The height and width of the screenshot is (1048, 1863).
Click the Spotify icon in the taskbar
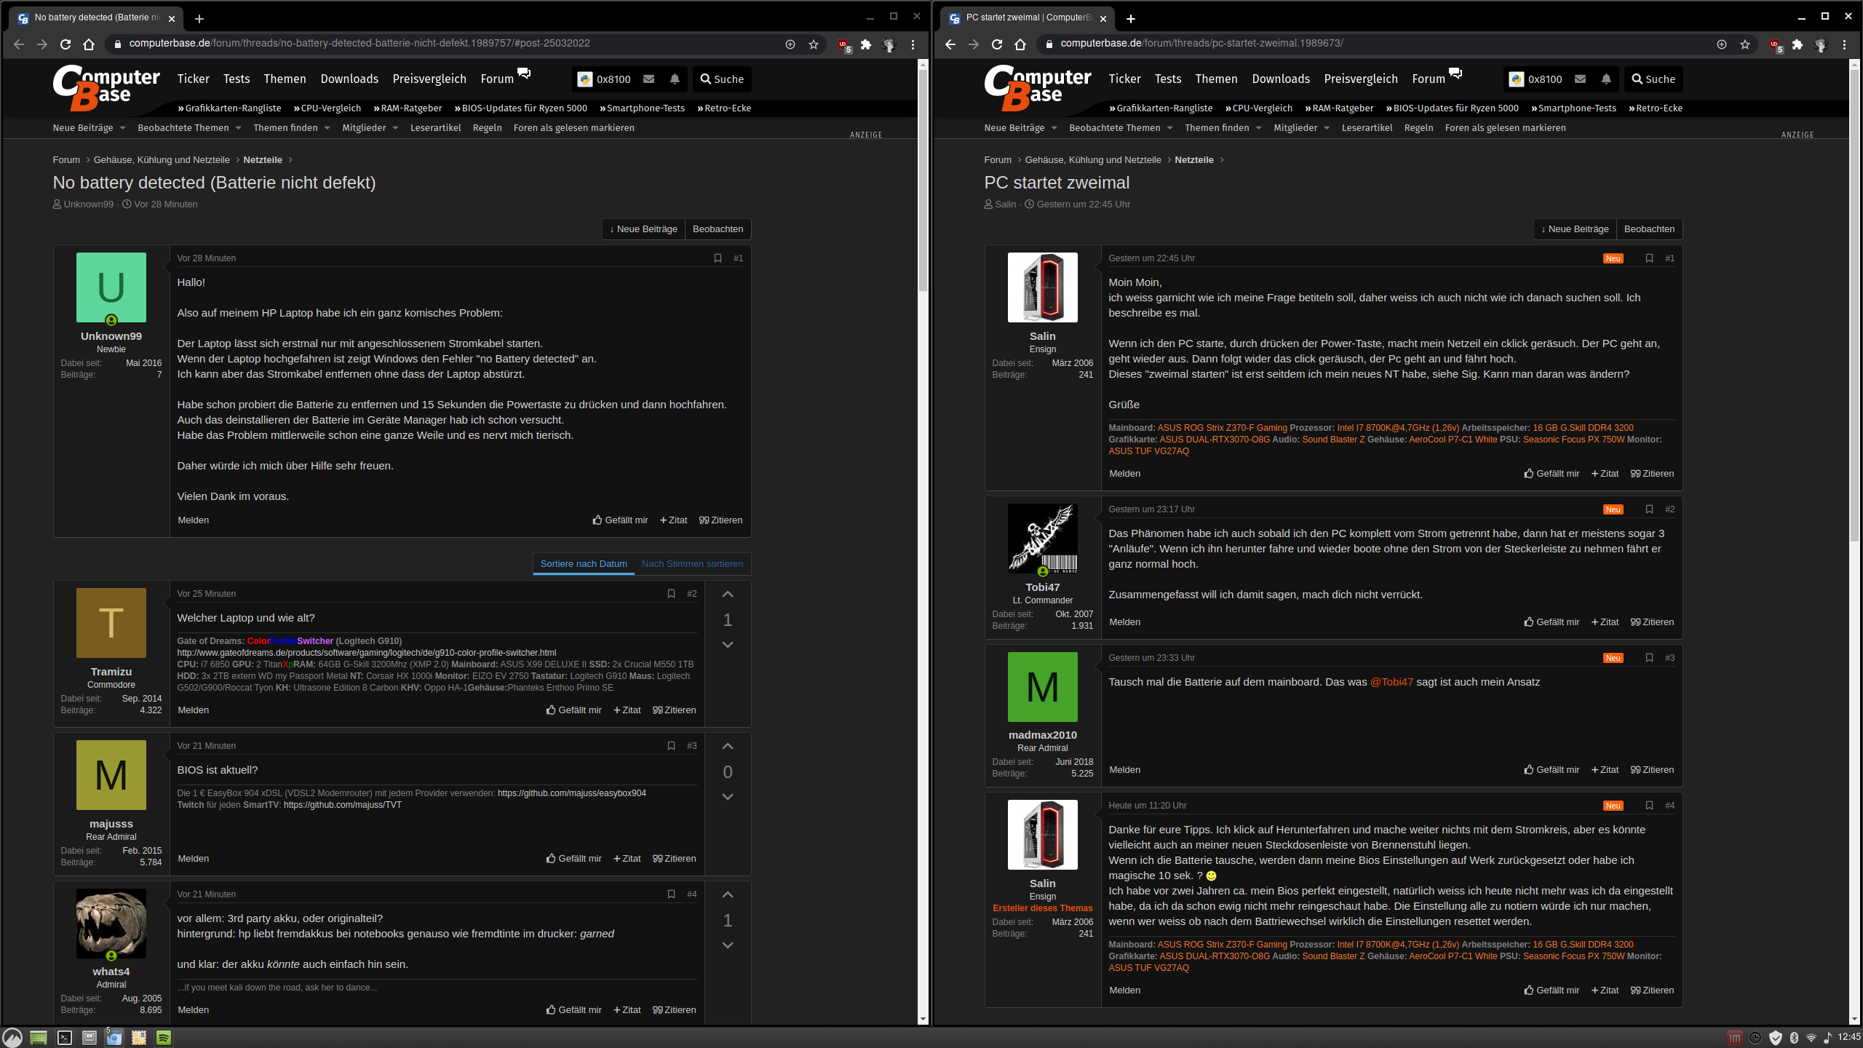(164, 1038)
